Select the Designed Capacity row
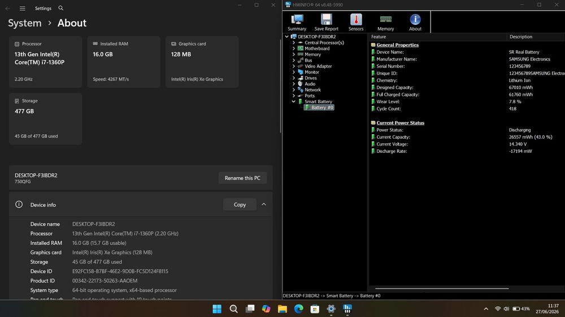Screen dimensions: 565x317 coord(467,87)
